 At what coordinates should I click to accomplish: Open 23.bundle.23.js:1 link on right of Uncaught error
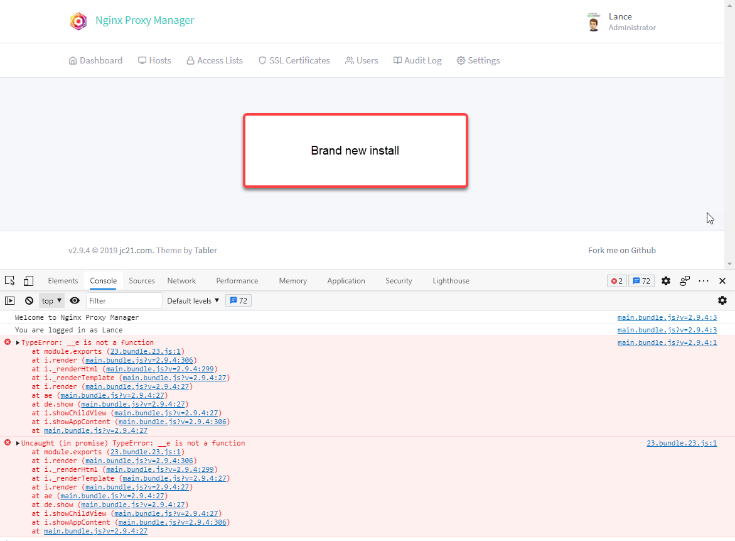point(682,444)
